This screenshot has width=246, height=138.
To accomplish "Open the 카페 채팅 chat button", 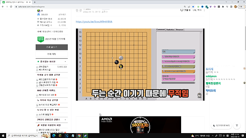I will (x=52, y=54).
